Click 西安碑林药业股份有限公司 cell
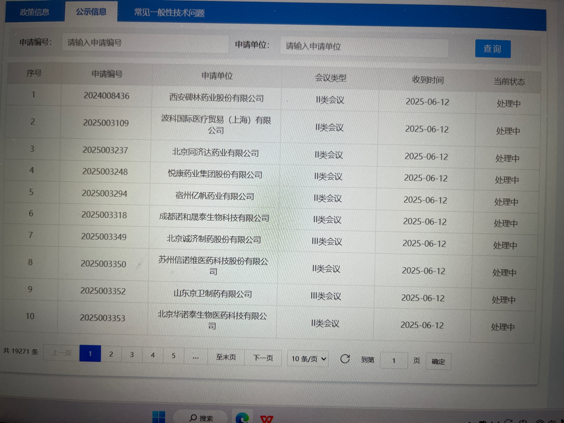The height and width of the screenshot is (423, 564). (x=216, y=98)
